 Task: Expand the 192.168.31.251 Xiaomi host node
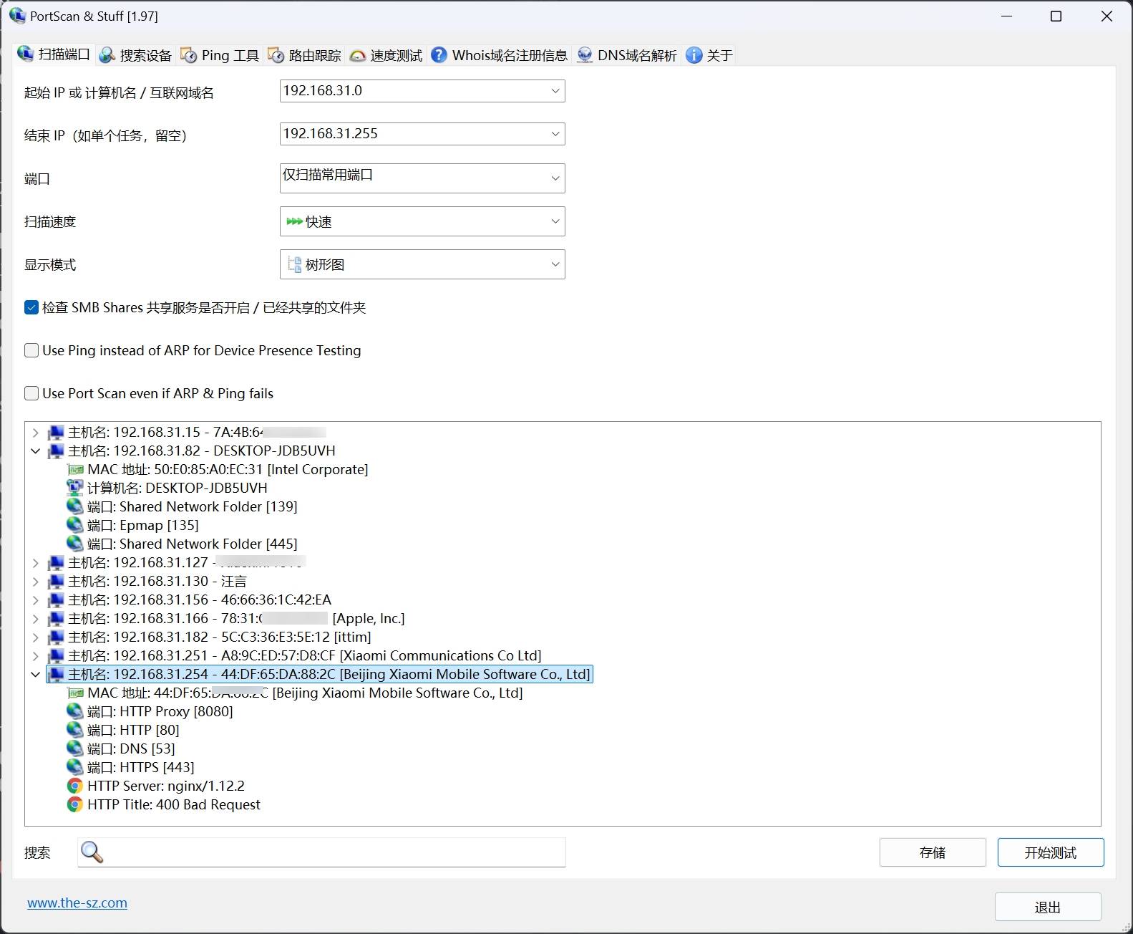point(36,655)
